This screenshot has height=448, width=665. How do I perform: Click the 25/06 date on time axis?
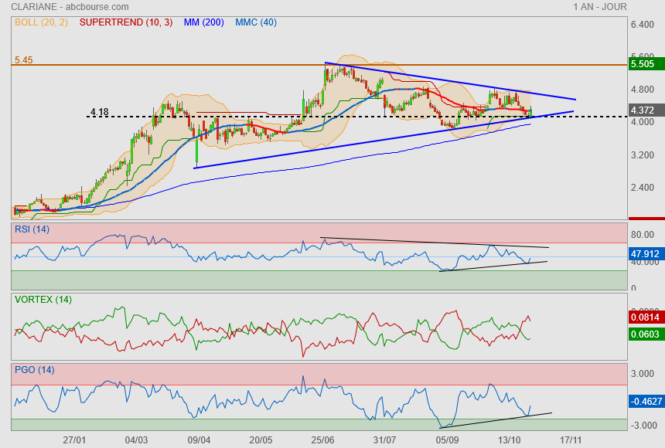(x=323, y=439)
